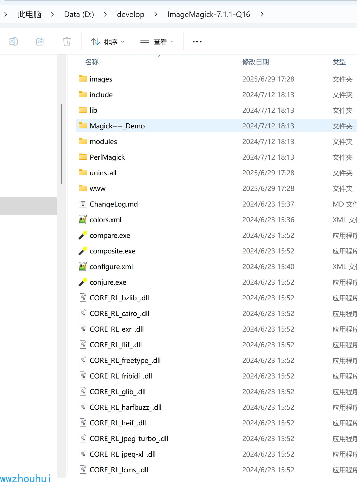
Task: Click the 文件夹 type of the www folder
Action: point(343,188)
